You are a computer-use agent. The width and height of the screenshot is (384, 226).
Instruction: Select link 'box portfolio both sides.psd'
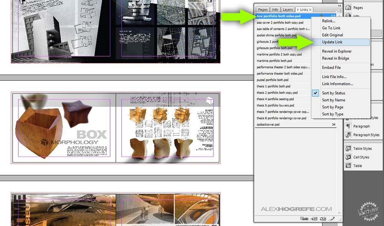278,16
